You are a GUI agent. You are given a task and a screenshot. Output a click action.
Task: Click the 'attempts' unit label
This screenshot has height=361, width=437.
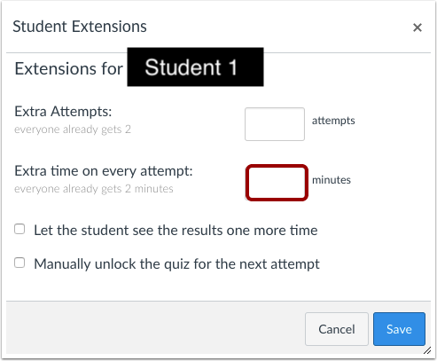click(333, 121)
